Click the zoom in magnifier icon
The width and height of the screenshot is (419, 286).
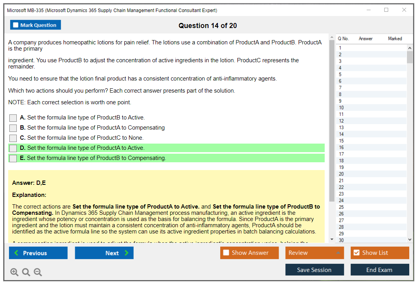14,272
